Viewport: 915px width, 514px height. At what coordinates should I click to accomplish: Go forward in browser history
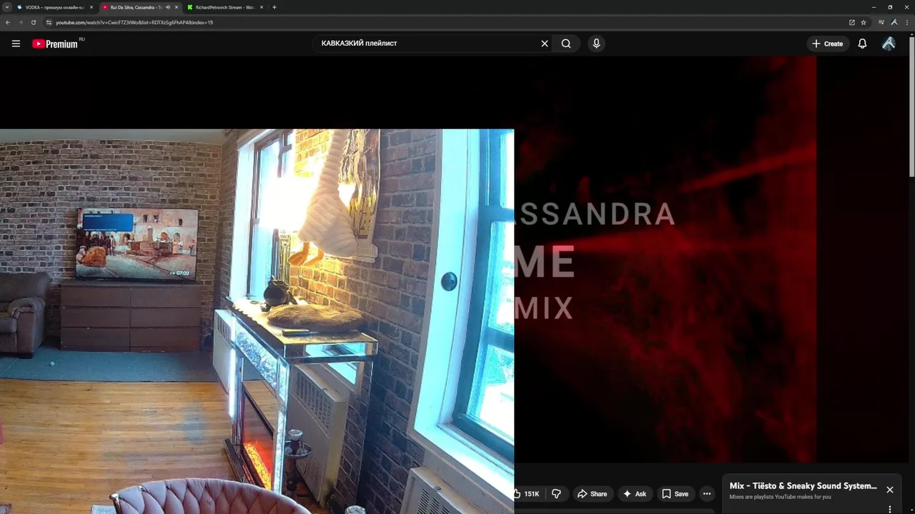[x=20, y=22]
